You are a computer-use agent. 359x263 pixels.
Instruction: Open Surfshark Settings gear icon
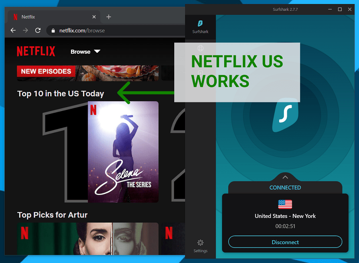click(x=200, y=243)
